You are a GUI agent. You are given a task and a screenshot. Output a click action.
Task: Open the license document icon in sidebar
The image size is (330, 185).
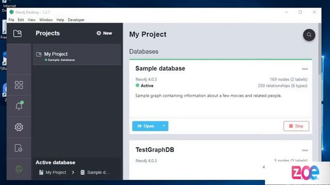pos(19,148)
